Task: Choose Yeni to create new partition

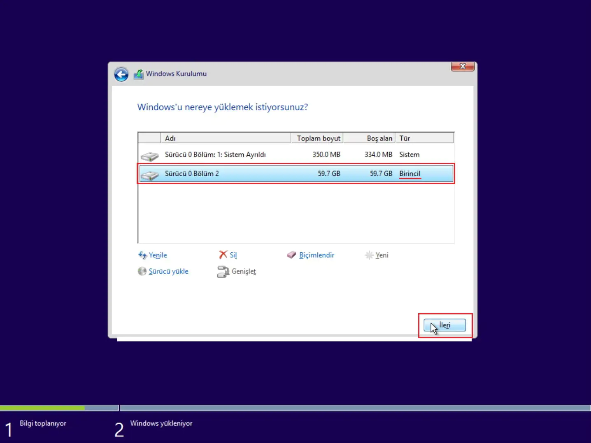Action: click(381, 255)
